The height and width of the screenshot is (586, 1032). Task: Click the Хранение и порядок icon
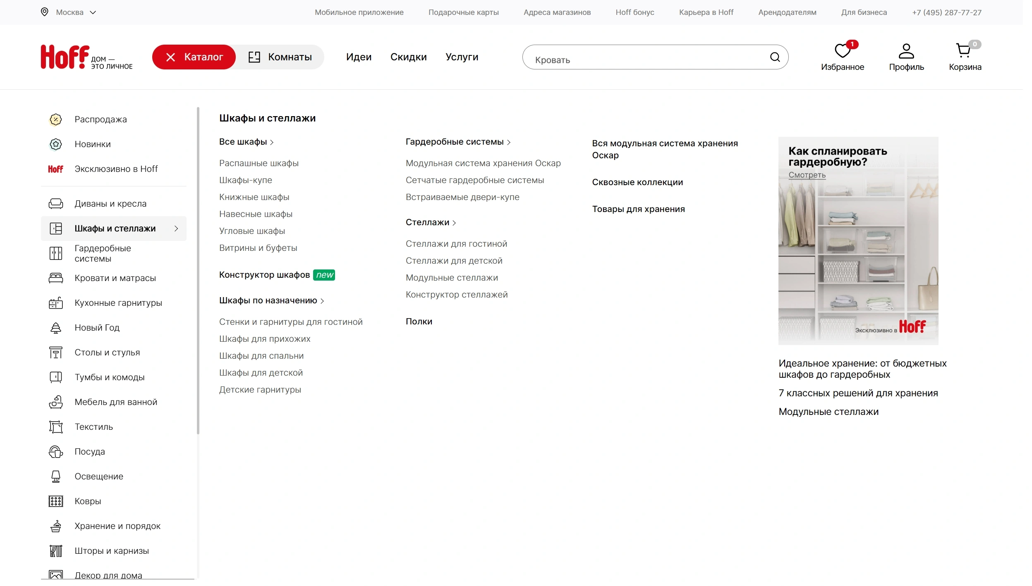coord(56,526)
